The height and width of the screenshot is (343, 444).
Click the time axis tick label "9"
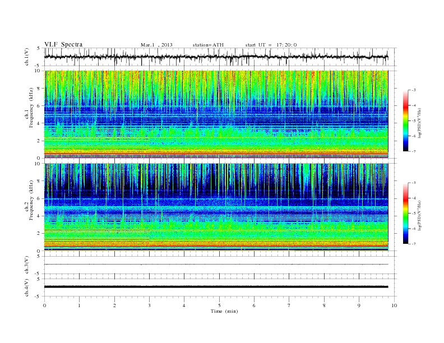(359, 305)
